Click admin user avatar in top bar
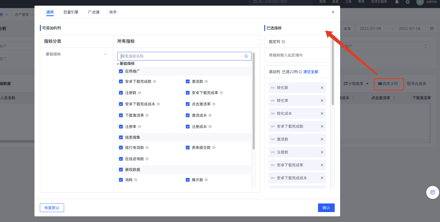 [x=420, y=2]
